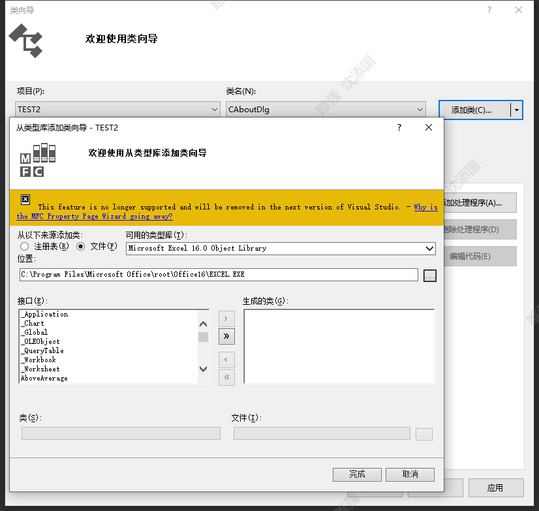Open the 添加类 split button dropdown arrow
Viewport: 539px width, 511px height.
517,109
